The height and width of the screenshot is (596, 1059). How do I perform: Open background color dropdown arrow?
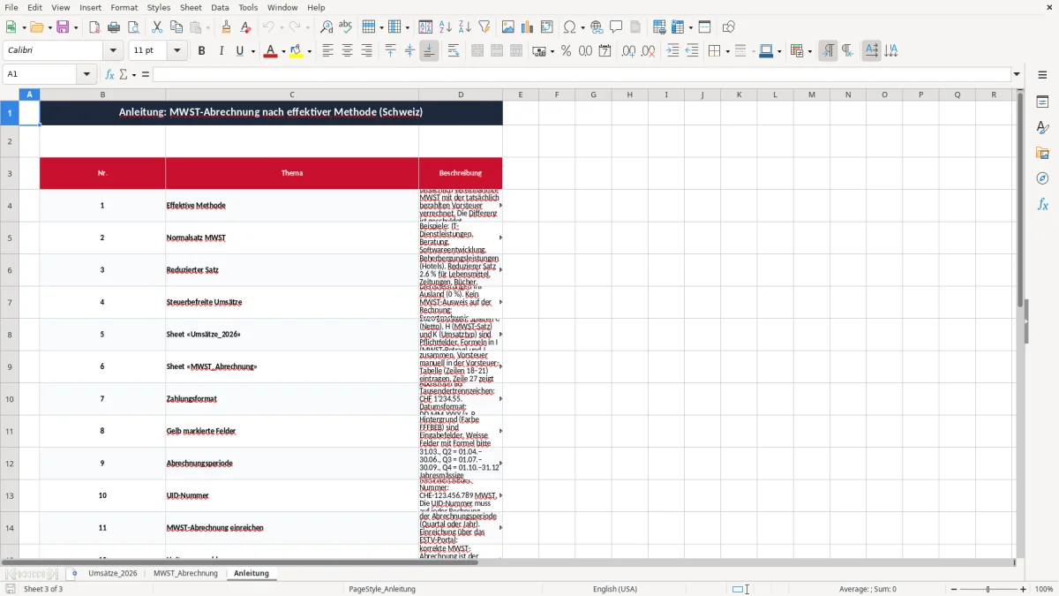[x=310, y=51]
